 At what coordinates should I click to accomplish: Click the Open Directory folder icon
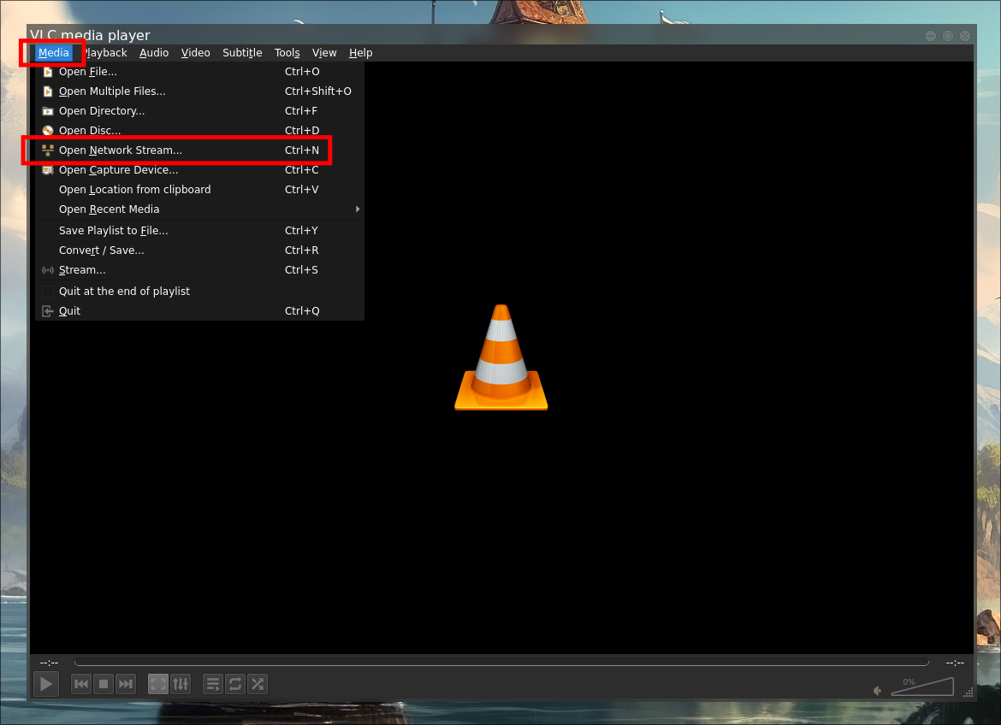pyautogui.click(x=47, y=111)
